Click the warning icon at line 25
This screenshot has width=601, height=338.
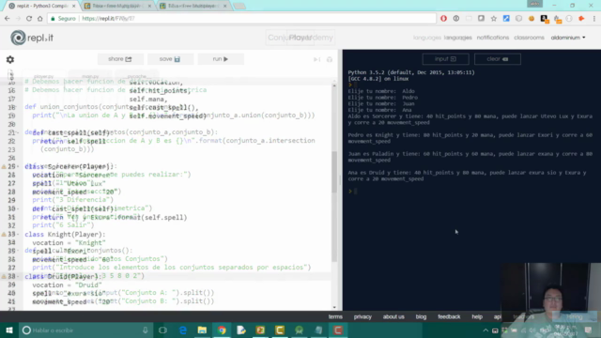point(4,167)
